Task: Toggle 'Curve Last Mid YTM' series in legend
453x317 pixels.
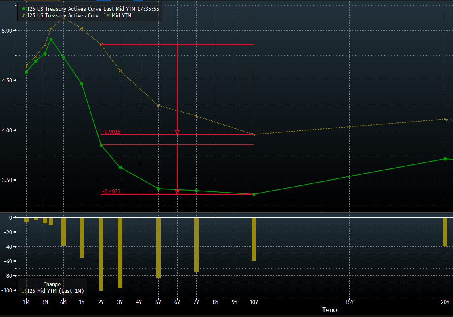Action: tap(93, 9)
